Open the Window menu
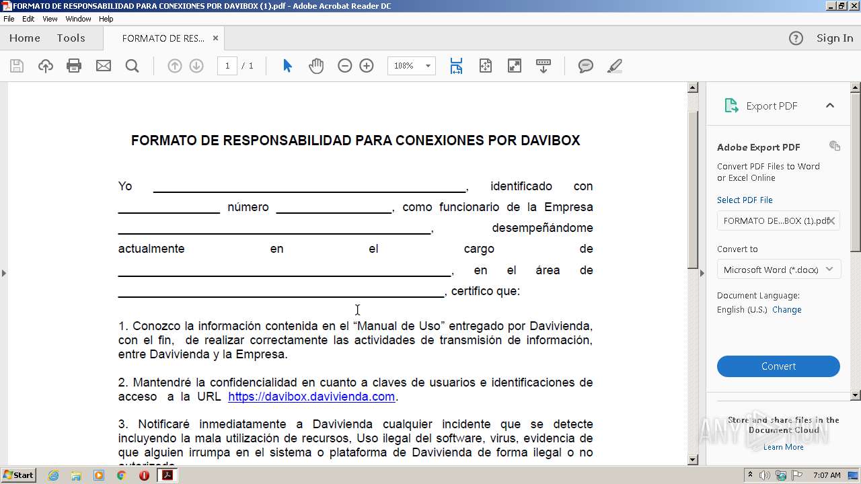This screenshot has height=484, width=861. pyautogui.click(x=79, y=19)
